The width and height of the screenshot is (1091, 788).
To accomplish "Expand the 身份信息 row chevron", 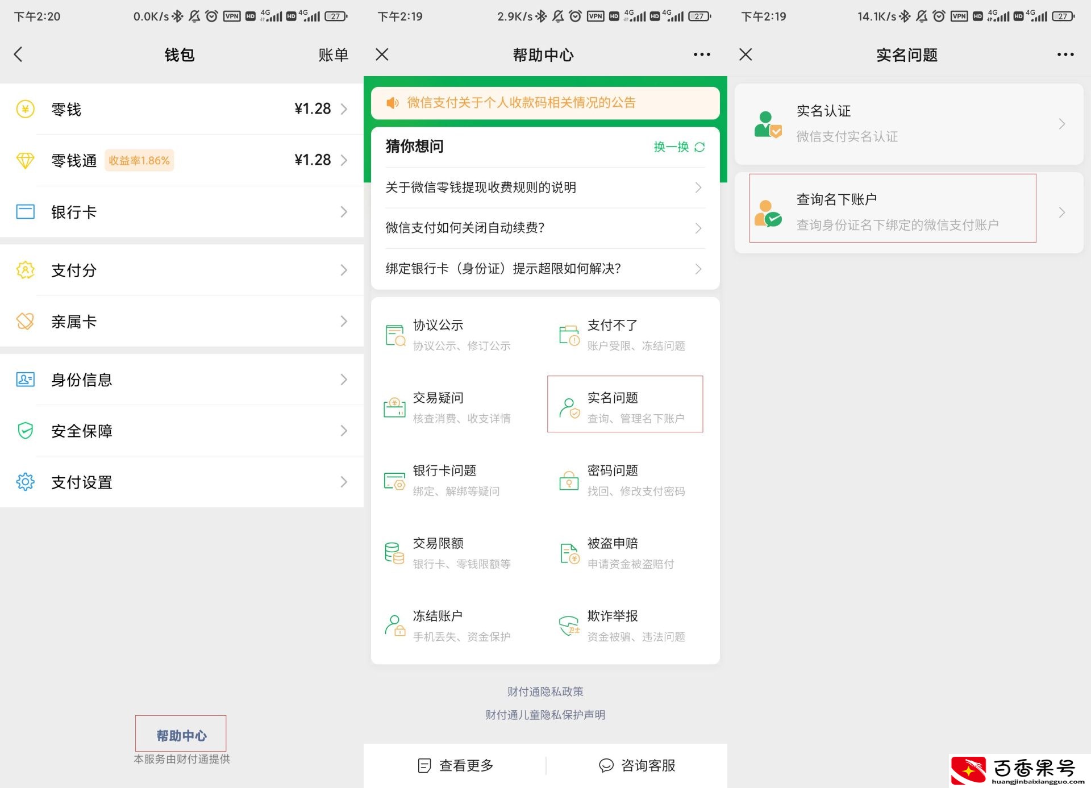I will click(344, 379).
